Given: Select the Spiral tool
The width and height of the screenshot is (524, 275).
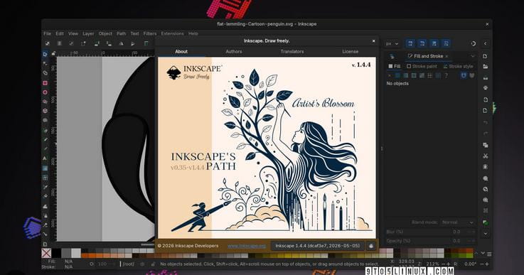Looking at the screenshot, I should (45, 120).
